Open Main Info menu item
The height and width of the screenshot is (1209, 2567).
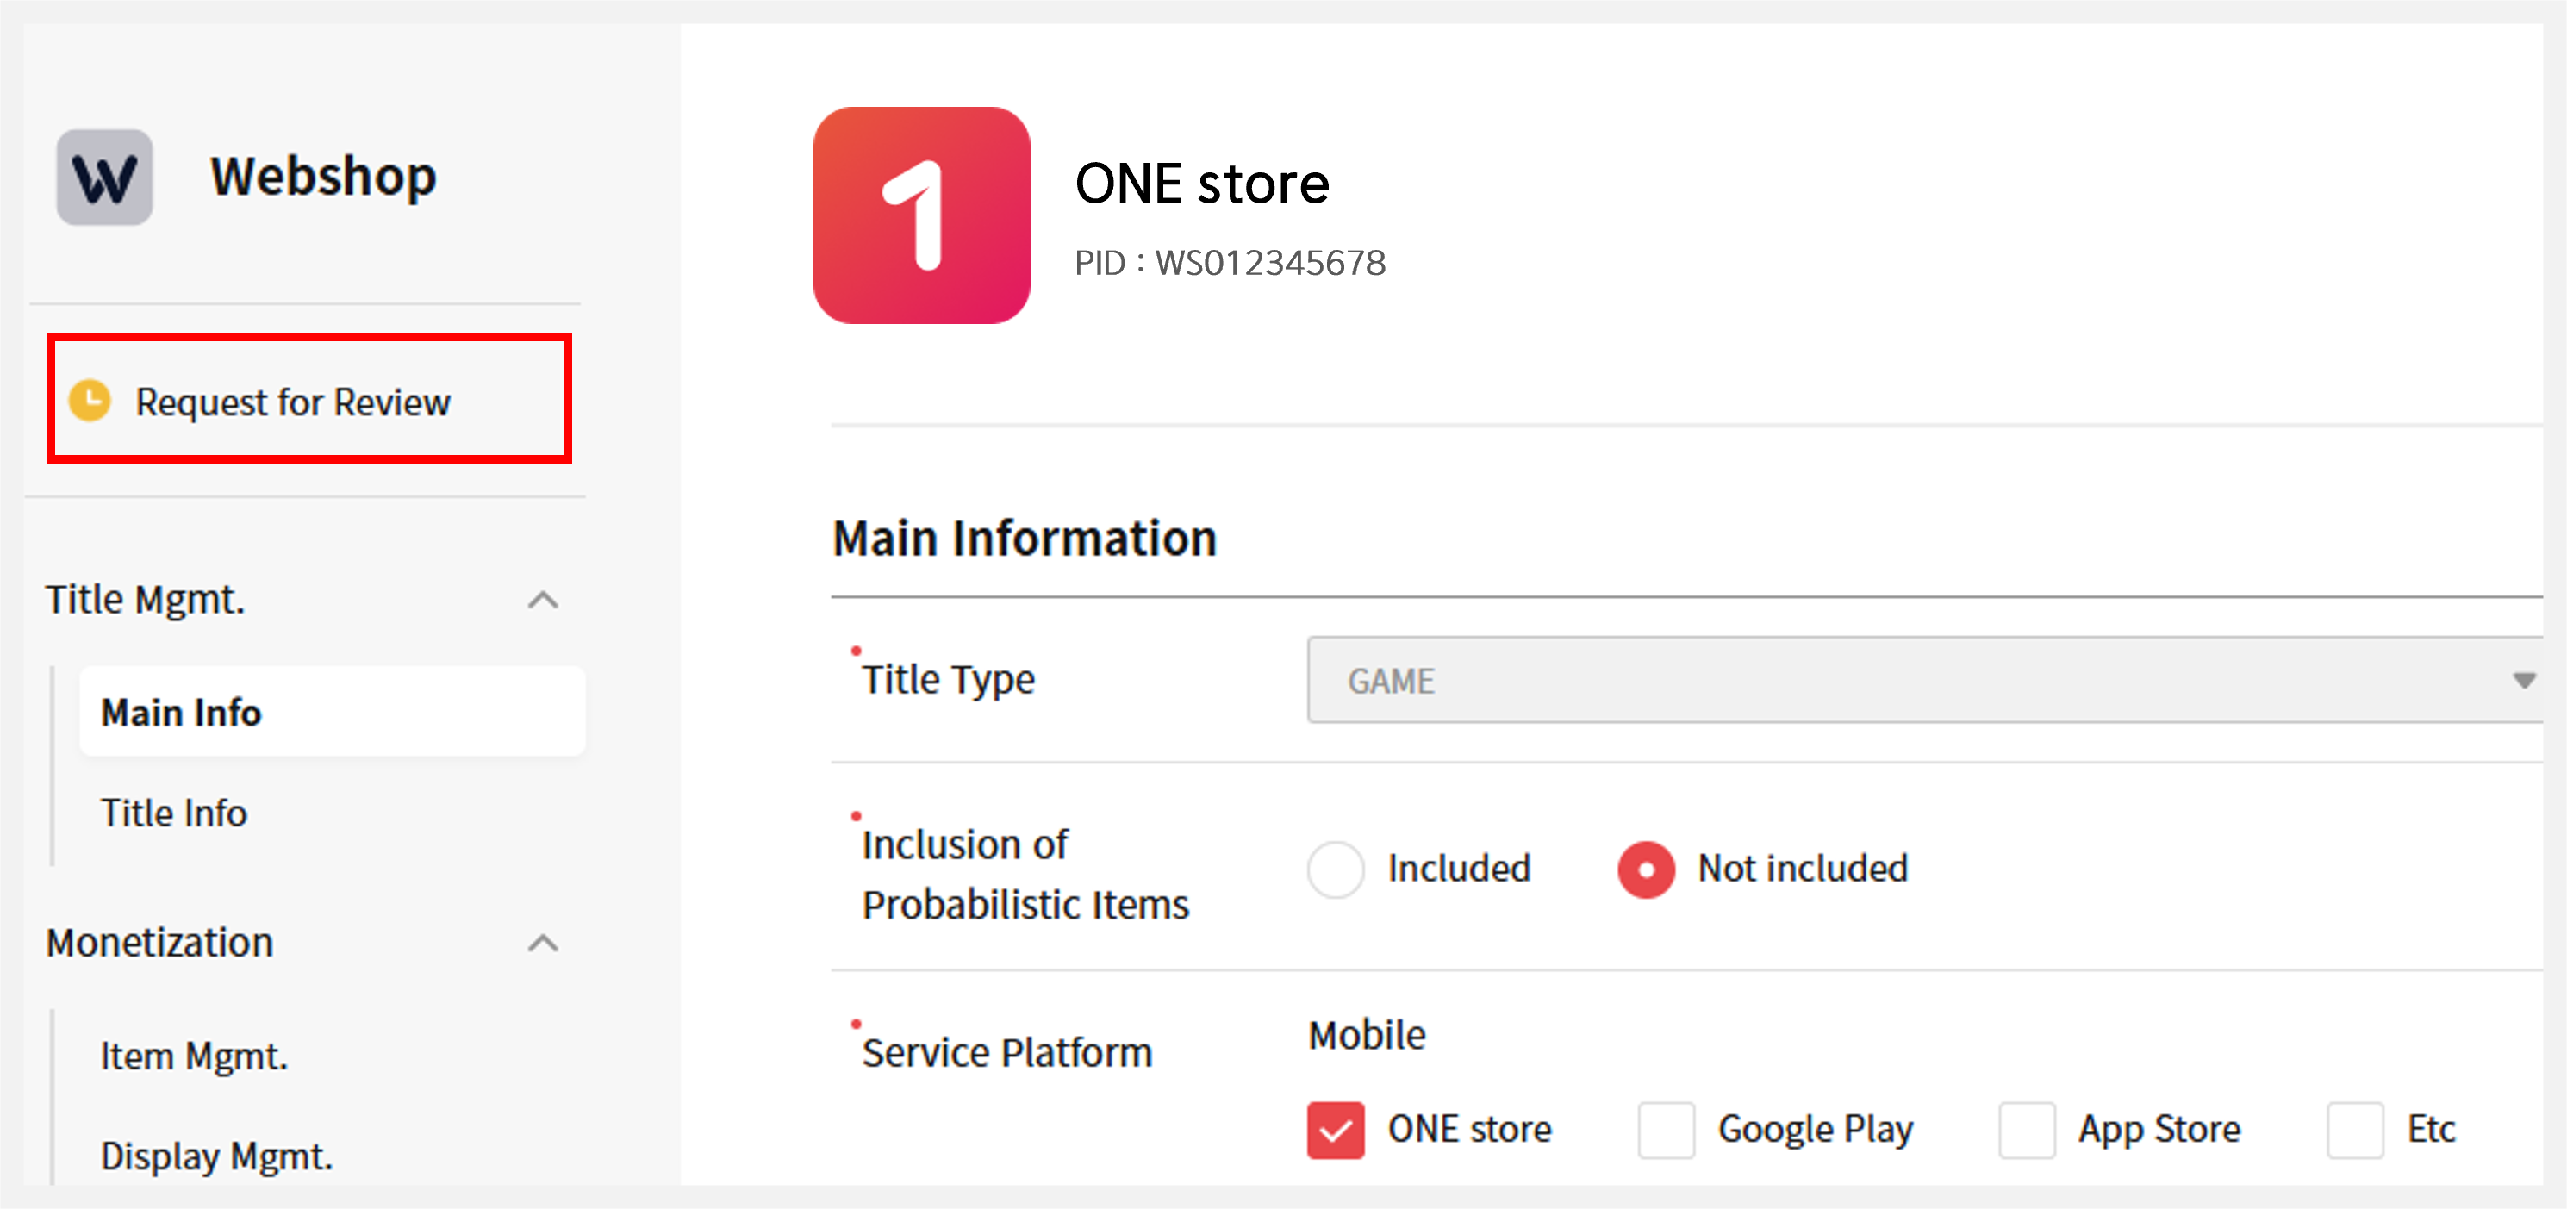(181, 713)
